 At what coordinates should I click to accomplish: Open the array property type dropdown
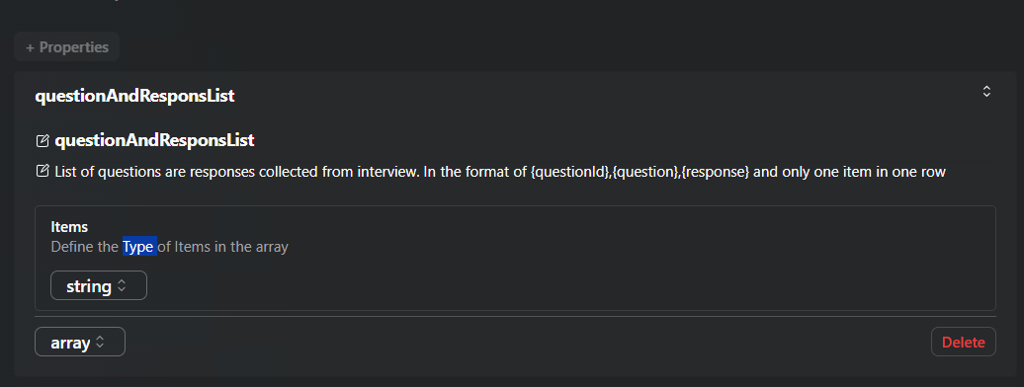(80, 342)
